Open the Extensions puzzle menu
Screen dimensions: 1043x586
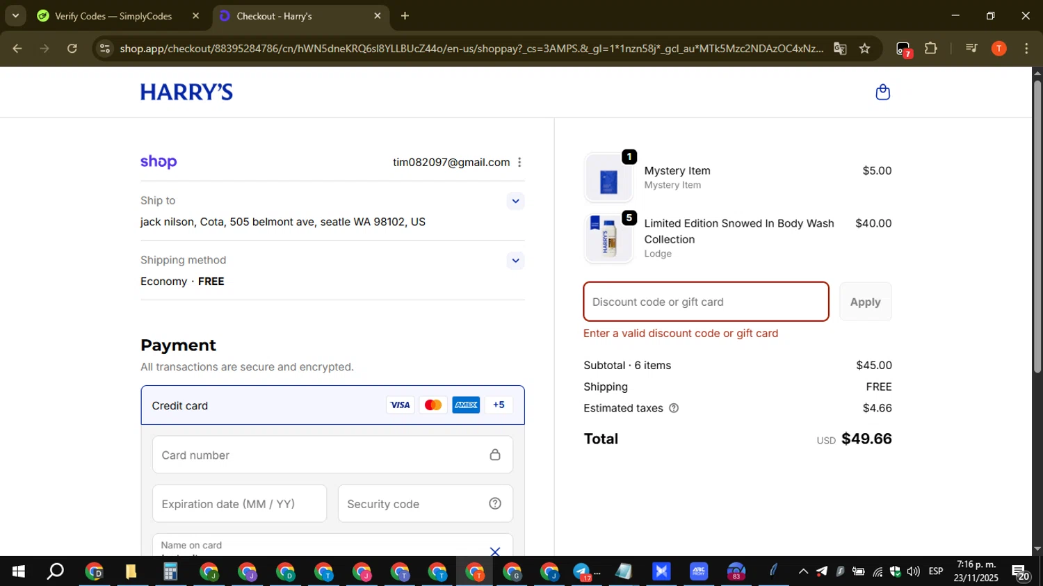(931, 49)
